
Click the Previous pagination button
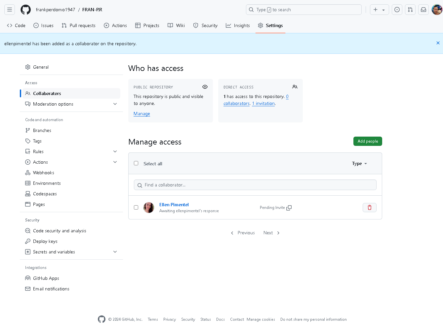pos(243,233)
